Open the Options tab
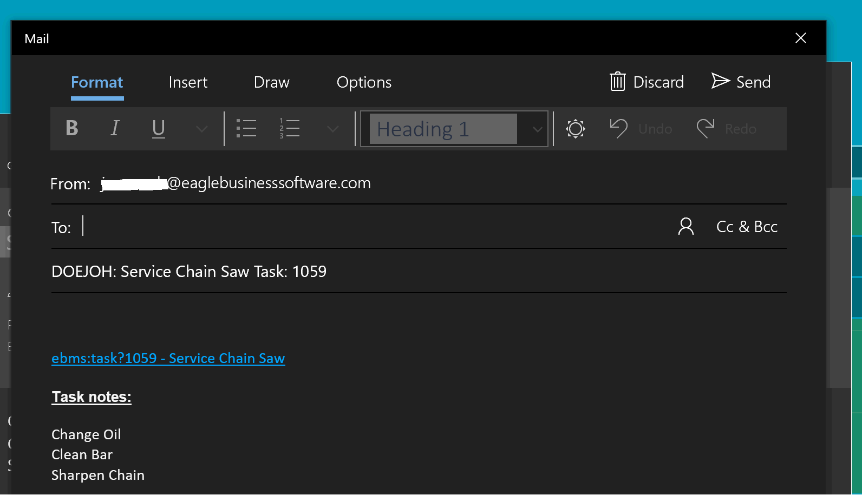The width and height of the screenshot is (862, 495). click(364, 82)
